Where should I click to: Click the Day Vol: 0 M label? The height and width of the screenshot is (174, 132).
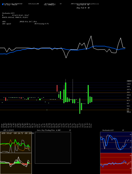point(83,8)
